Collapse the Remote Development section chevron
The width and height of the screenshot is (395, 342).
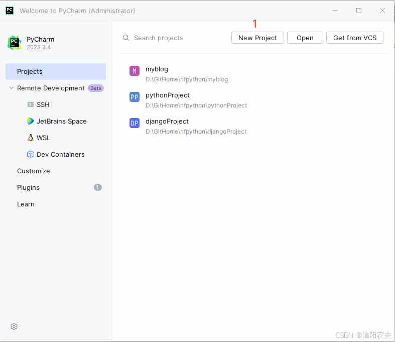(x=12, y=88)
